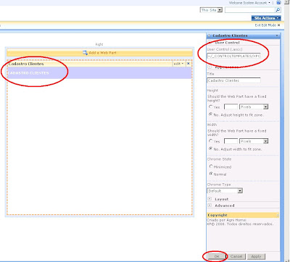Click the Cancel button
The height and width of the screenshot is (262, 290).
pyautogui.click(x=236, y=256)
